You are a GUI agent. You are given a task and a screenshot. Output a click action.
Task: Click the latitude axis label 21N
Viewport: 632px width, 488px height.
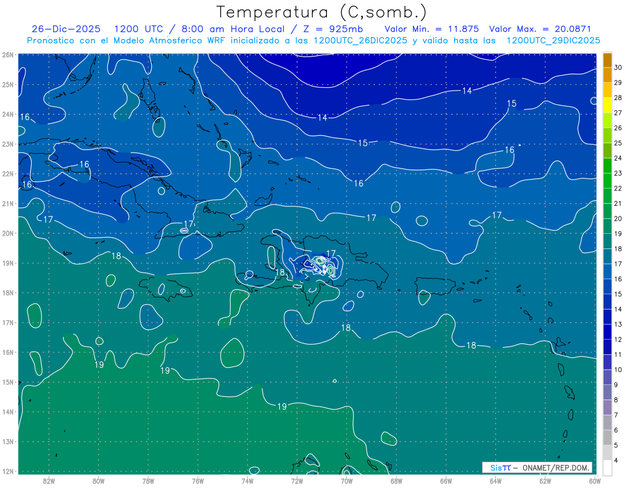coord(7,204)
